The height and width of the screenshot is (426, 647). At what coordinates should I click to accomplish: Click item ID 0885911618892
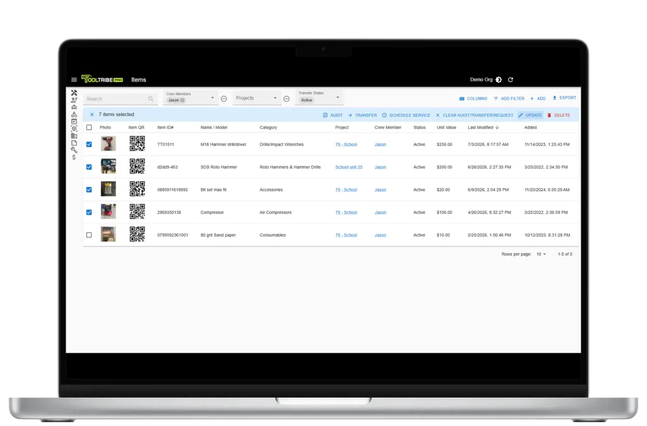click(x=172, y=190)
